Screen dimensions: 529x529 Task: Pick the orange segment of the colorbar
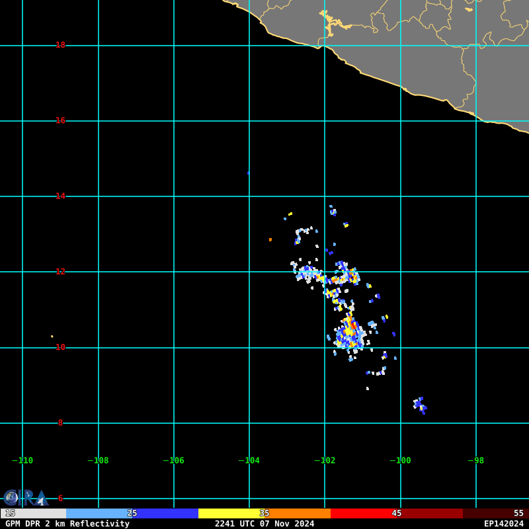[x=299, y=513]
